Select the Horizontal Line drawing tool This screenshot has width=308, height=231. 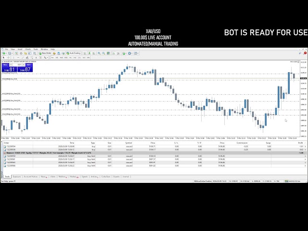[18, 58]
